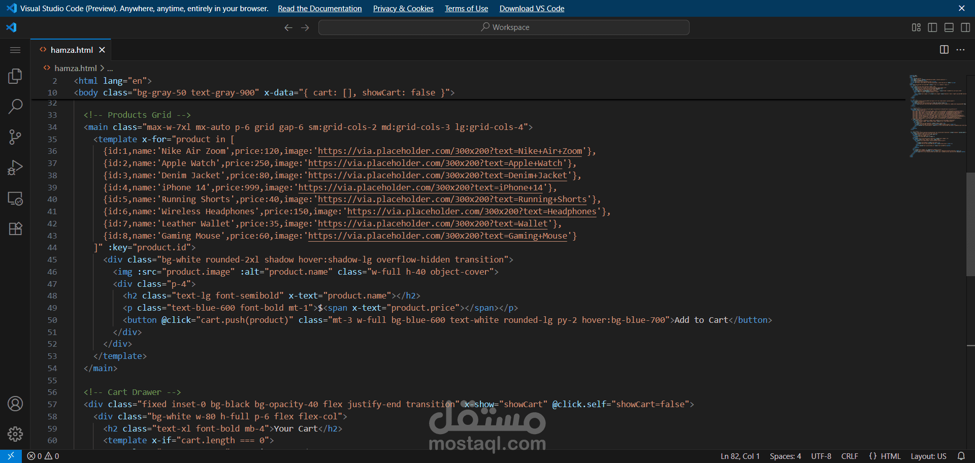The image size is (975, 463).
Task: Dismiss the top preview banner
Action: (x=961, y=9)
